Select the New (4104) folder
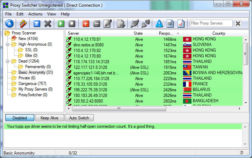252x158 pixels. click(x=28, y=39)
